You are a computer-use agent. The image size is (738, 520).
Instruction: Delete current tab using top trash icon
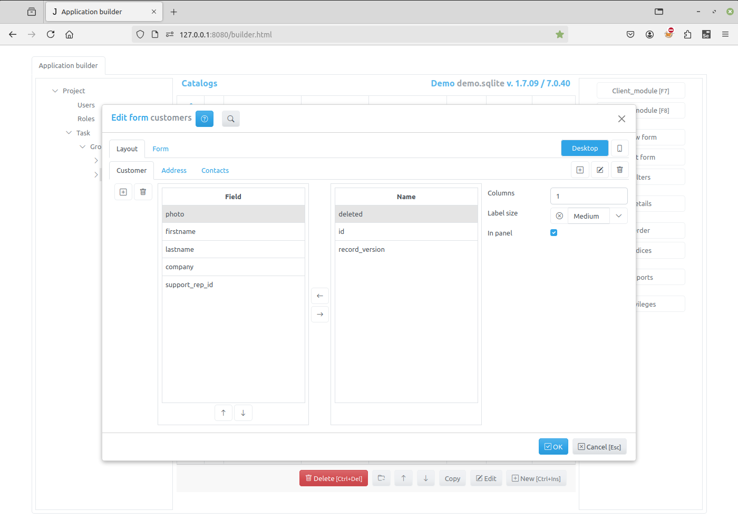click(x=619, y=170)
